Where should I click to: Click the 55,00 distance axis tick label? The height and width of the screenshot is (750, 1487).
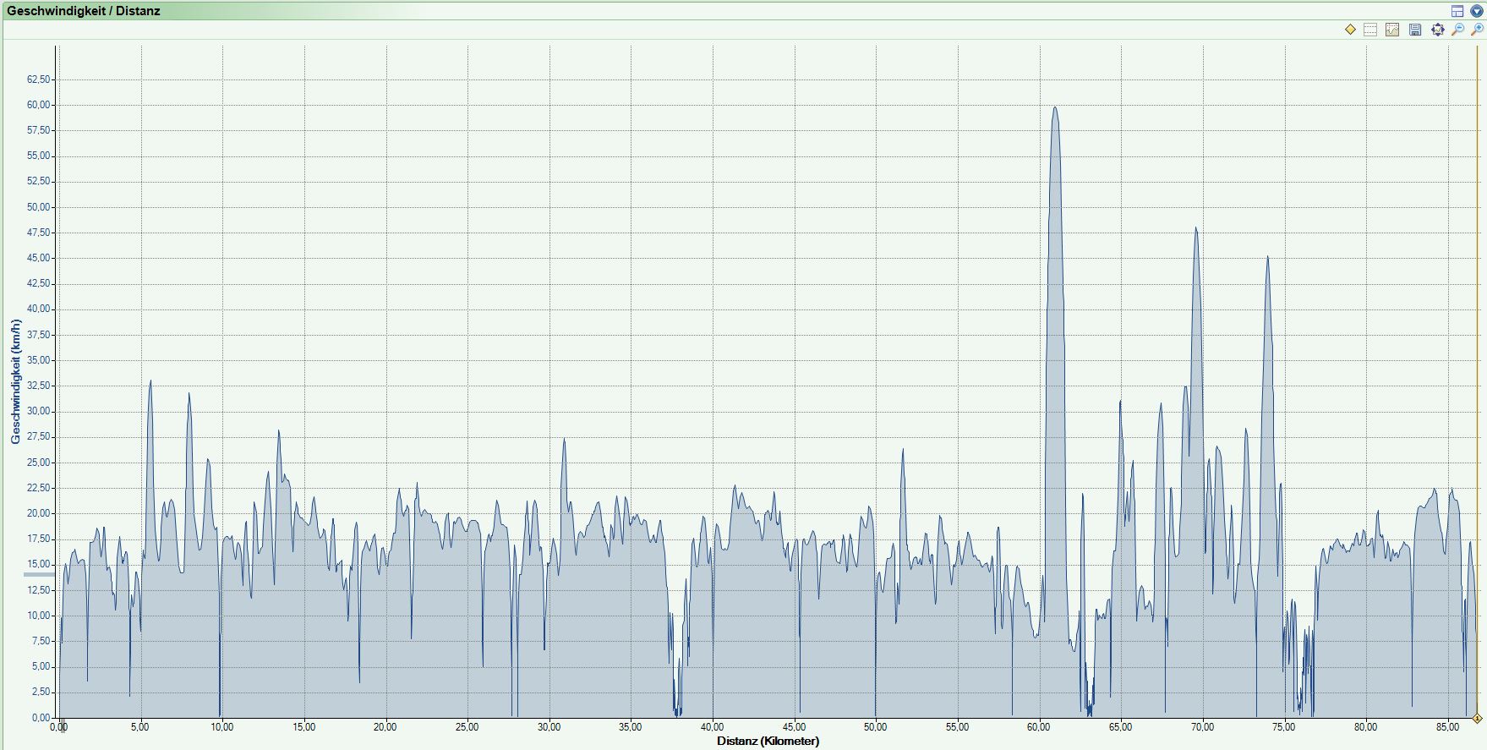957,727
